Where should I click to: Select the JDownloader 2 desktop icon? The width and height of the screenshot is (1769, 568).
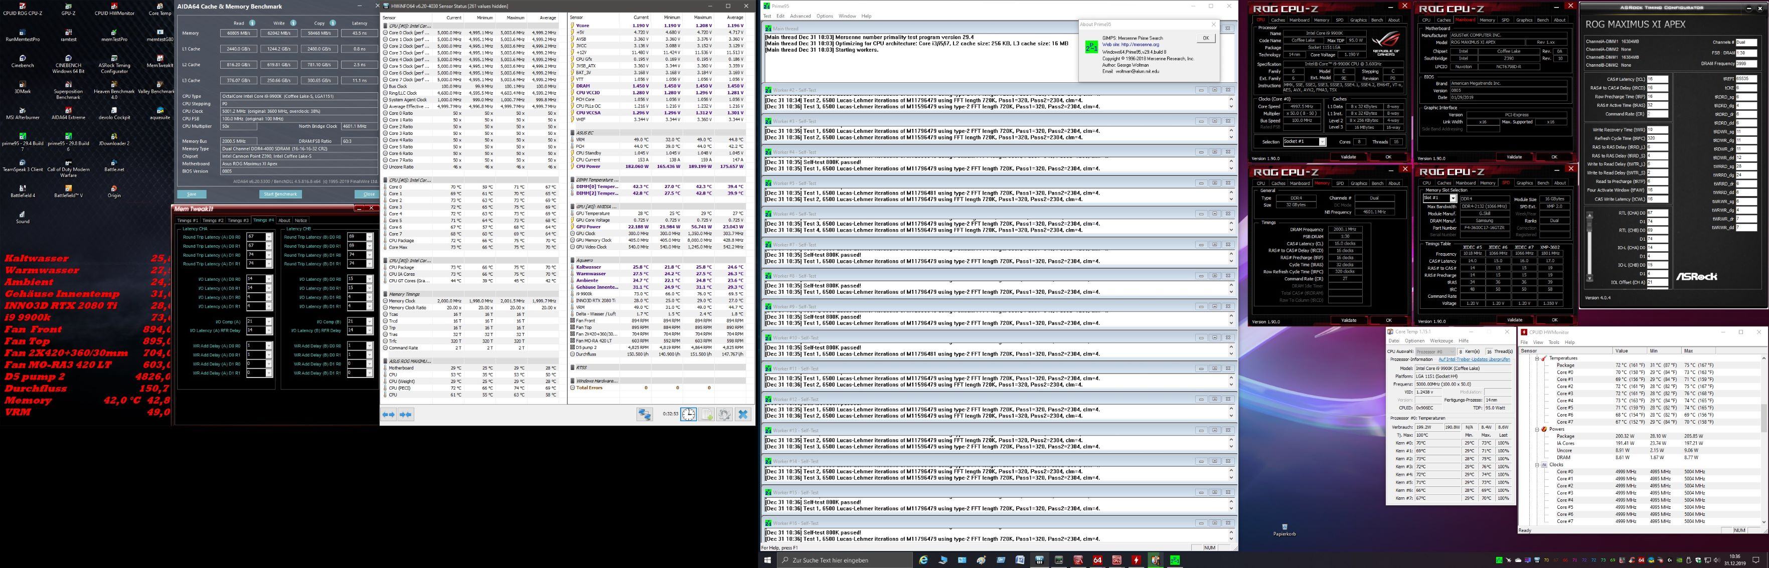[x=114, y=139]
